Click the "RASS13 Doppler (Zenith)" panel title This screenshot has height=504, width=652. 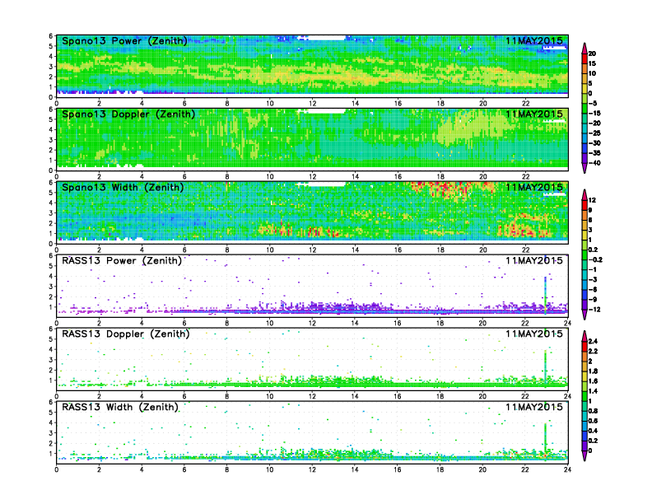[126, 334]
